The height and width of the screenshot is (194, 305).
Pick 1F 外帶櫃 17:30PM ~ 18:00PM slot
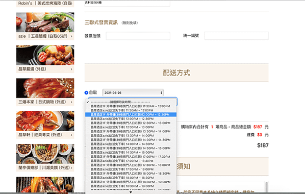coord(131,165)
